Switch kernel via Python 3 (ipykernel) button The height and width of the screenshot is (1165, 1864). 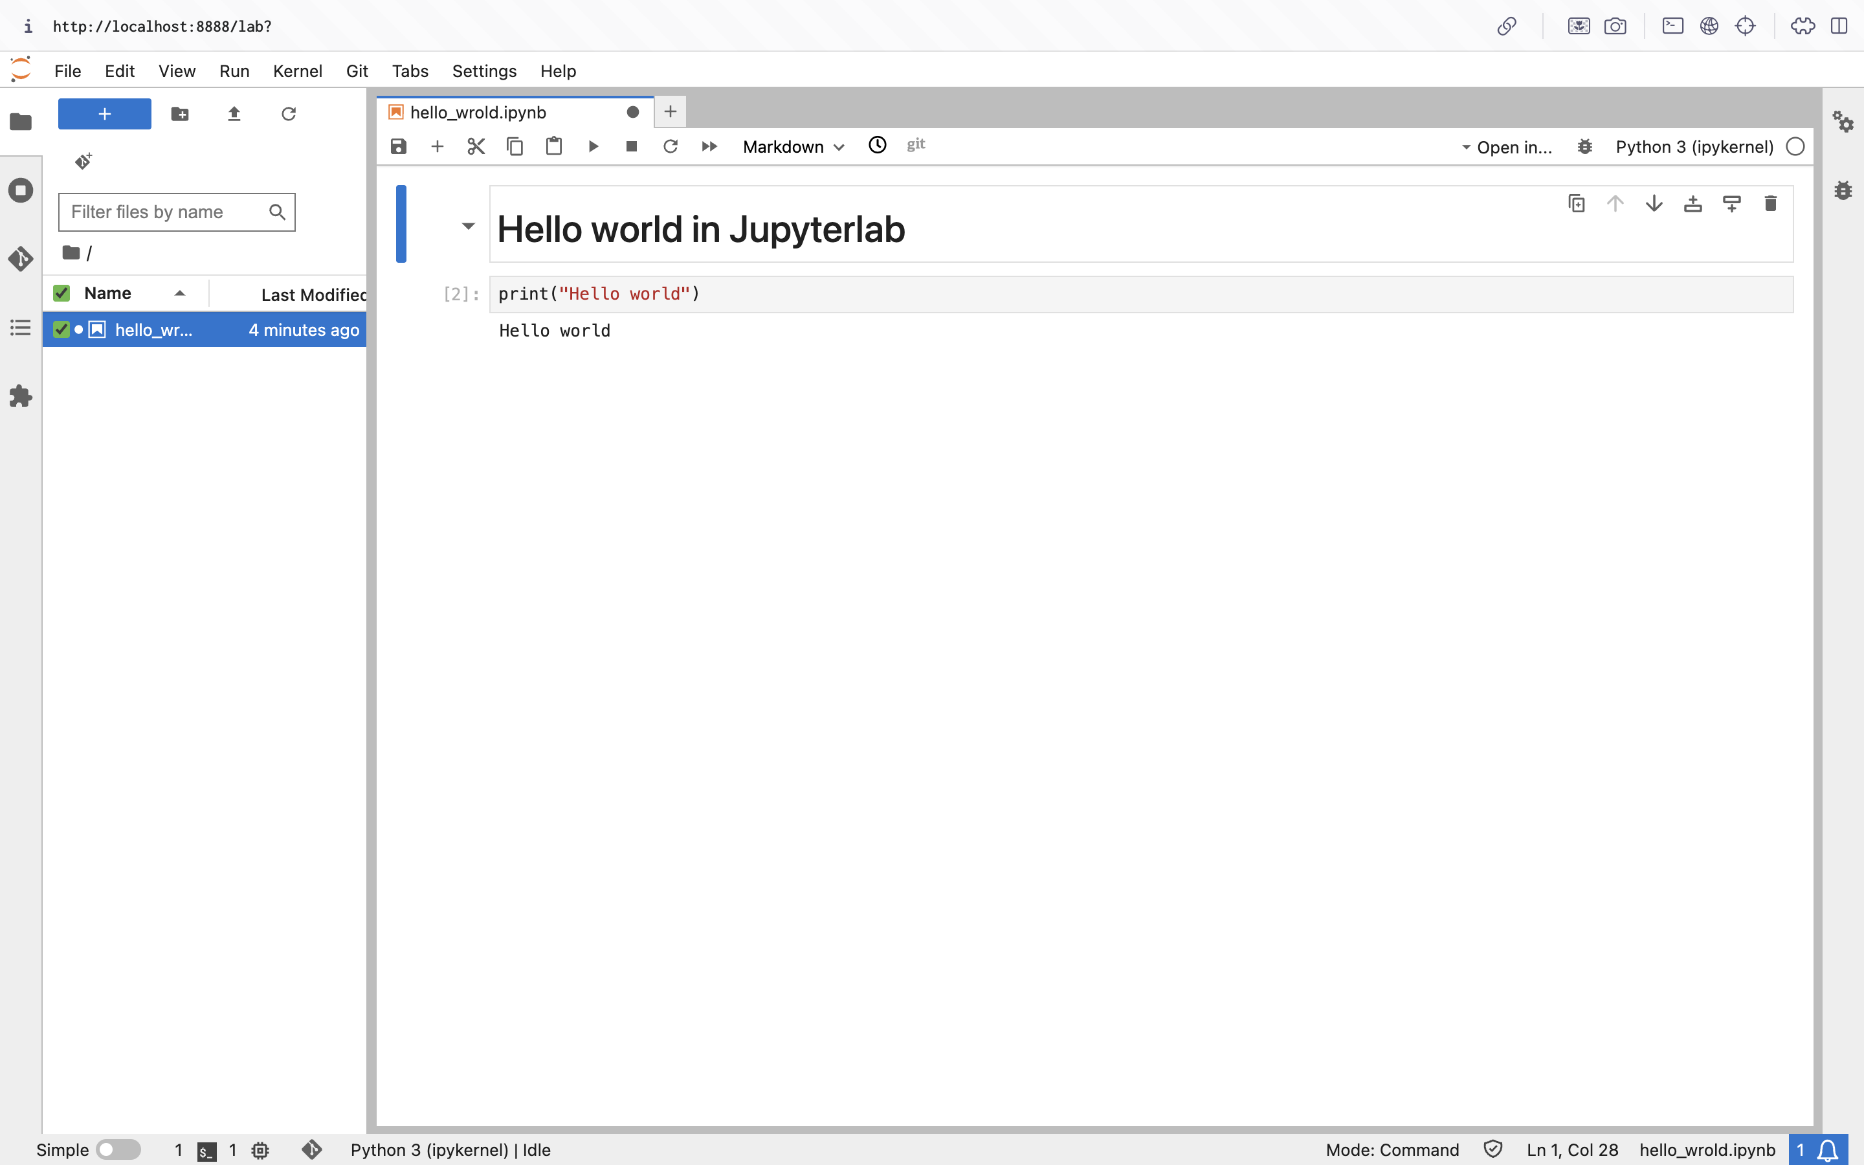click(1694, 147)
